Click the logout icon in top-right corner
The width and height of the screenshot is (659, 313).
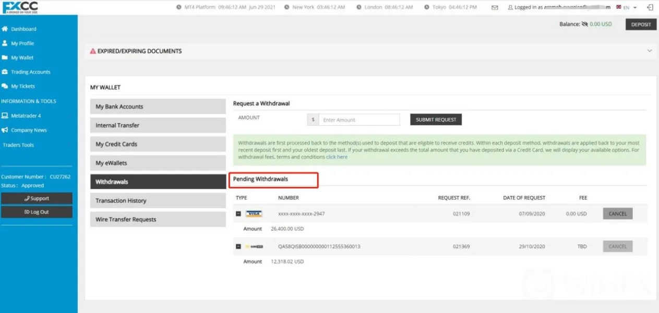pyautogui.click(x=650, y=8)
